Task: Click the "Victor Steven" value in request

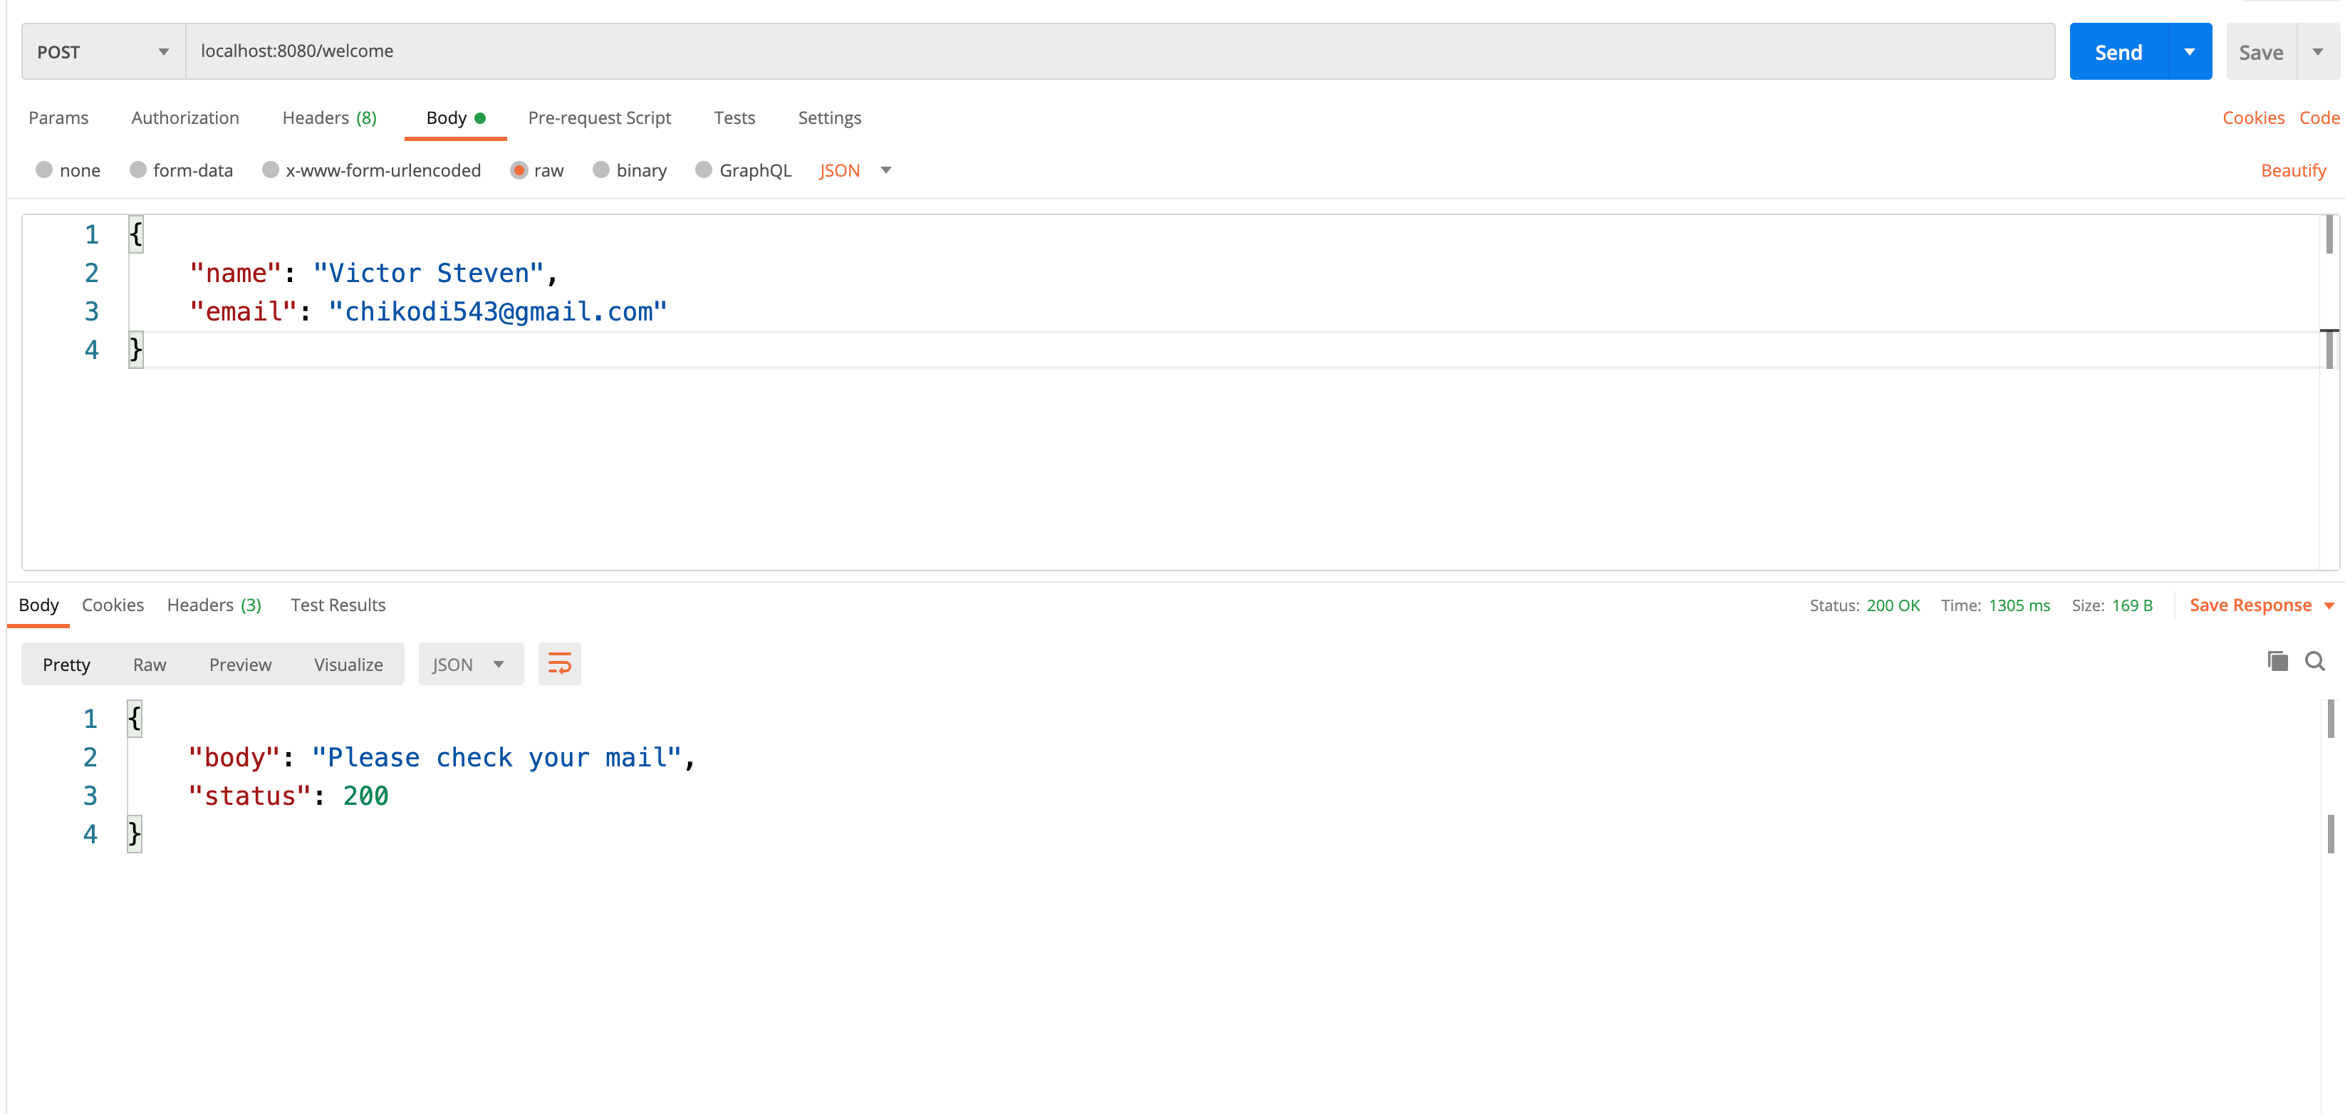Action: pyautogui.click(x=429, y=273)
